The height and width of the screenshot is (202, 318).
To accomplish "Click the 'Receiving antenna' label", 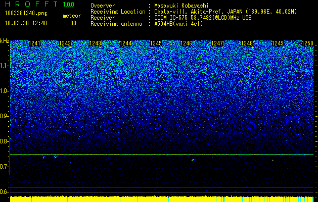I will (116, 24).
